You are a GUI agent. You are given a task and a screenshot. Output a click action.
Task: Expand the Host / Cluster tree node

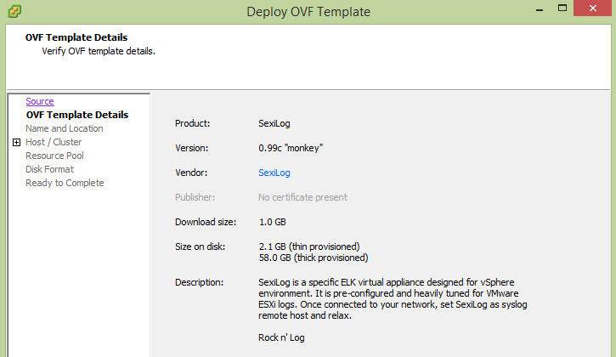point(16,142)
